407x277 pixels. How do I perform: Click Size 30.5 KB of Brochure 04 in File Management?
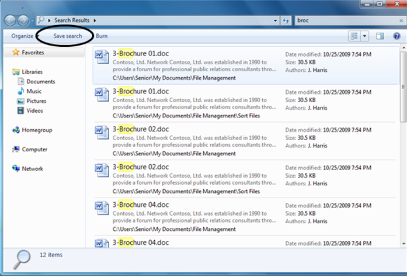pyautogui.click(x=300, y=214)
